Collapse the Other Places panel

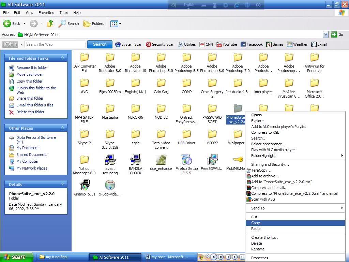pos(63,128)
